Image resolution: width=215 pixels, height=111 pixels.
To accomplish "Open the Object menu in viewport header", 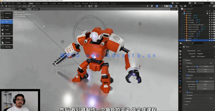I will pos(33,6).
